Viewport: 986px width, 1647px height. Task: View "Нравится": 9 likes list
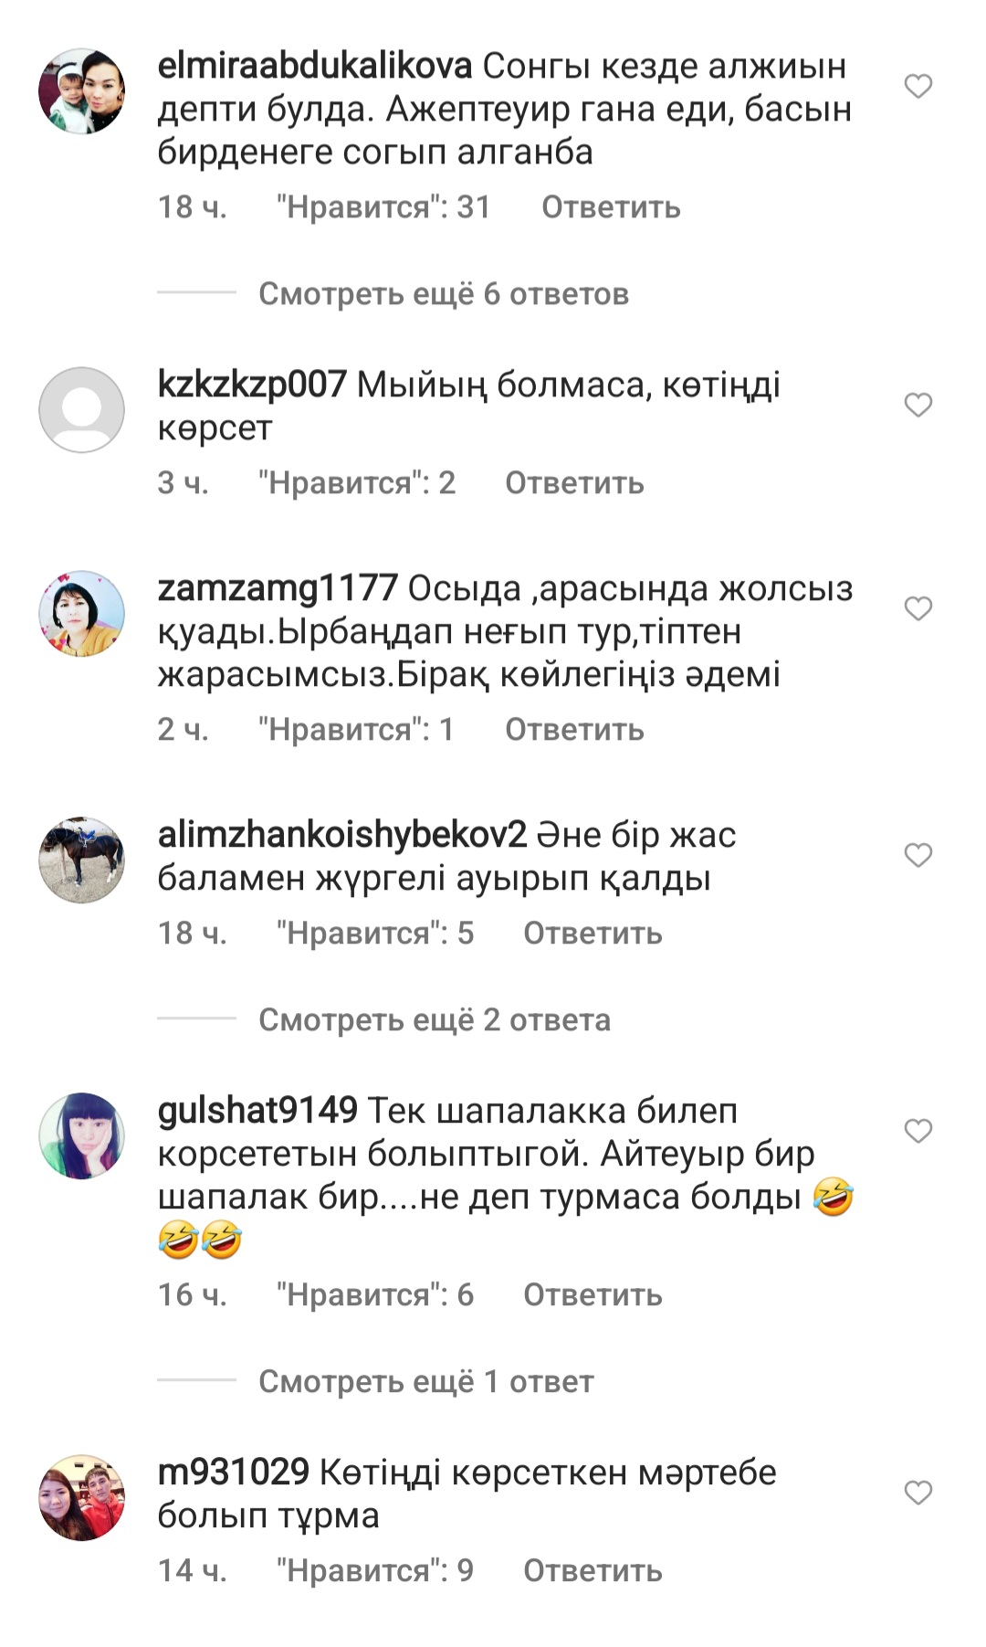coord(374,1570)
